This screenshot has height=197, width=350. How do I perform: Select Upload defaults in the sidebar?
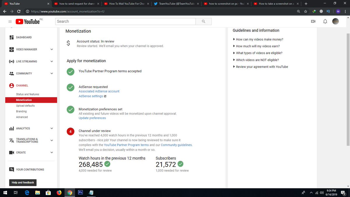(x=25, y=106)
